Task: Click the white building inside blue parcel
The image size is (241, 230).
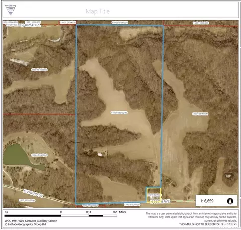Action: (100, 155)
